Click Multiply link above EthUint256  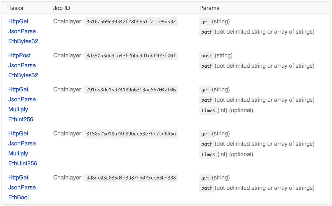(x=18, y=153)
